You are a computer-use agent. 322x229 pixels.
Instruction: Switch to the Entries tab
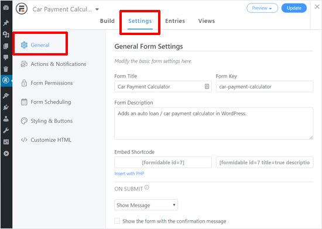(x=175, y=21)
